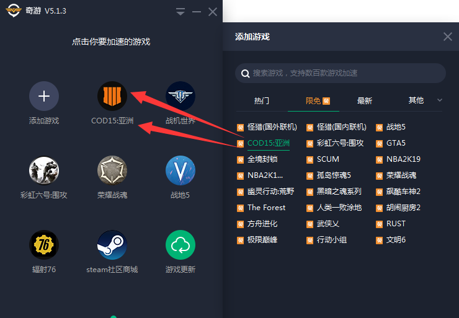Open the 战机世界 game icon
Screen dimensions: 459x318
180,96
